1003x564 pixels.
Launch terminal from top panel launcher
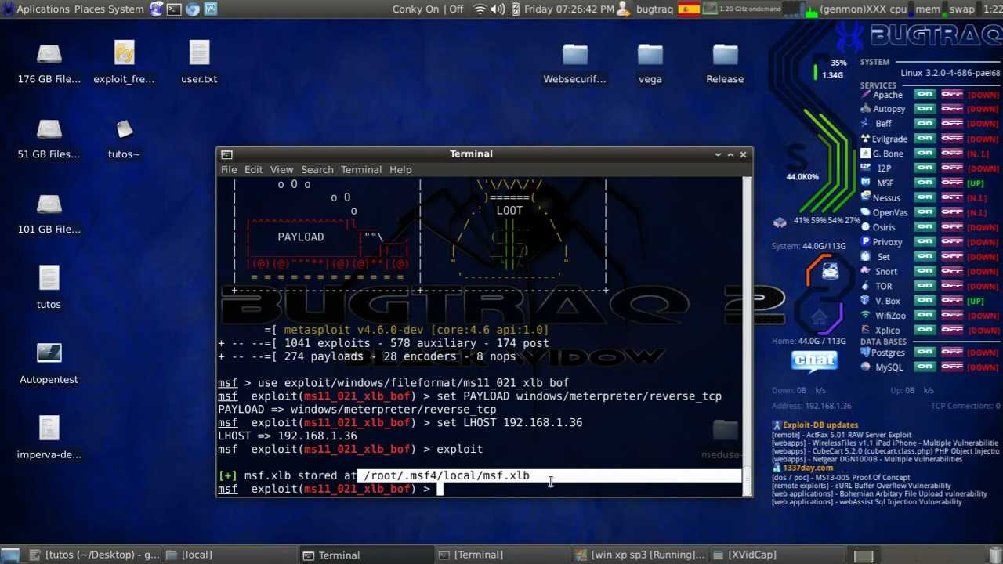click(175, 9)
